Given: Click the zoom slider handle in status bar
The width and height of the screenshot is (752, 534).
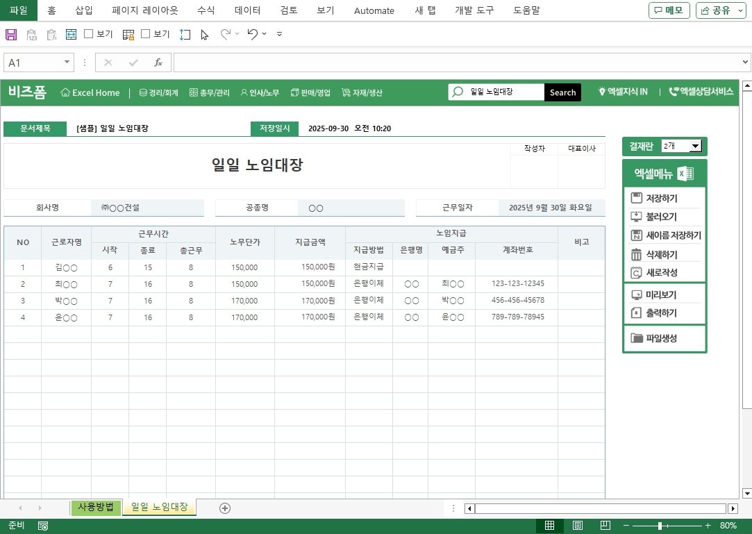Looking at the screenshot, I should point(660,526).
